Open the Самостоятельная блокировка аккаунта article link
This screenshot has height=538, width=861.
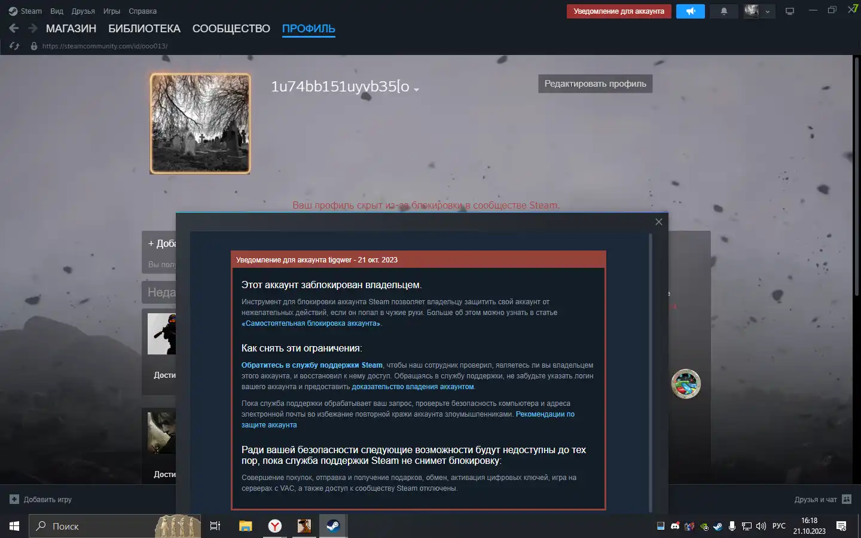(311, 323)
